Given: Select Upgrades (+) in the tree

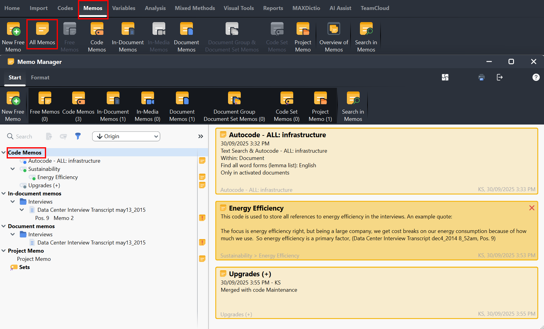Looking at the screenshot, I should coord(44,185).
